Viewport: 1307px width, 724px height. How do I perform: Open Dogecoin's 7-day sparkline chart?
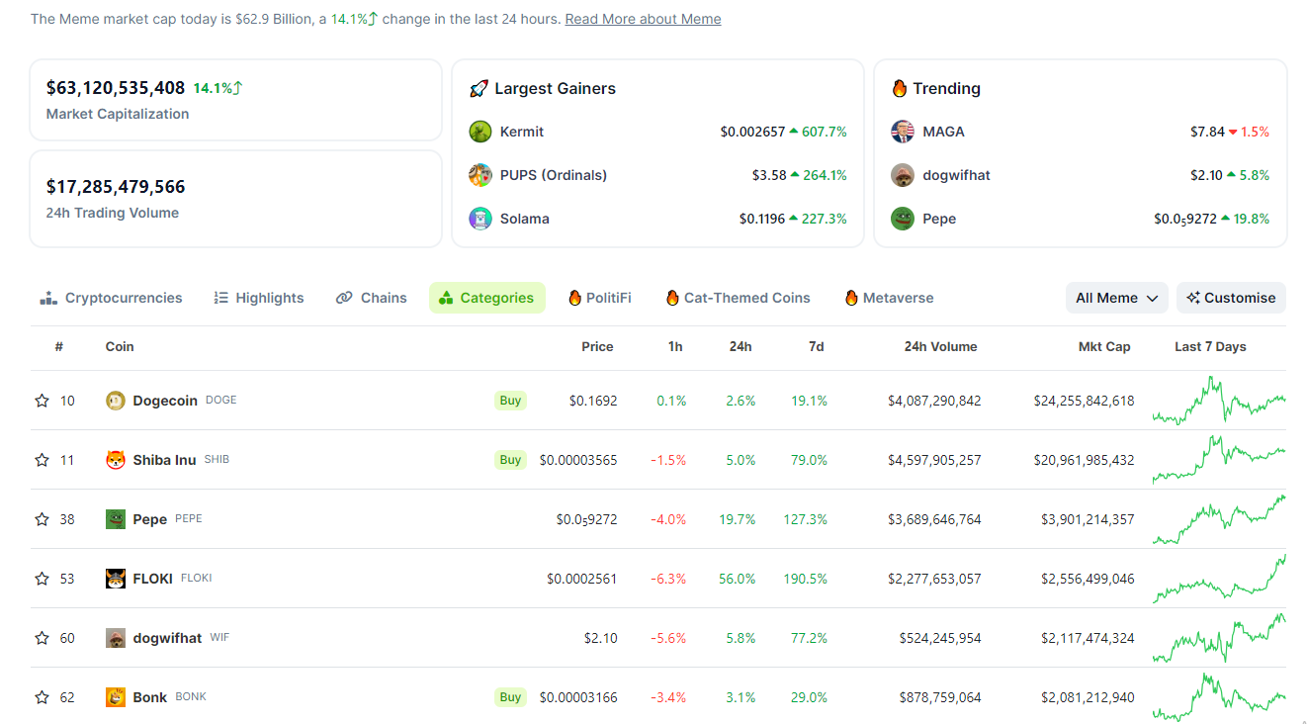[x=1219, y=401]
